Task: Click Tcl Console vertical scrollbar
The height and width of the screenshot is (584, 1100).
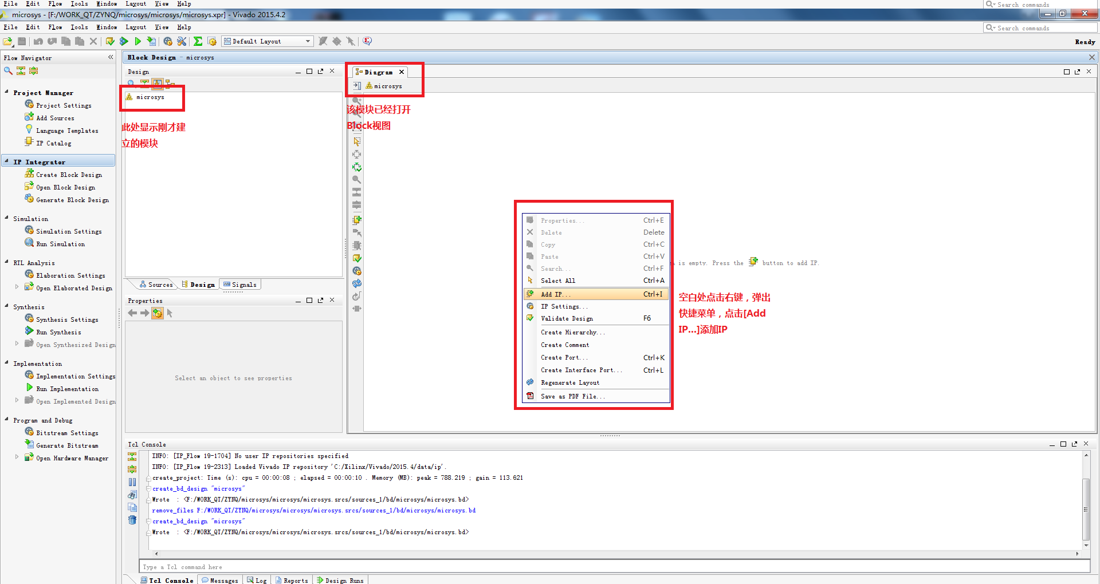Action: [1086, 510]
